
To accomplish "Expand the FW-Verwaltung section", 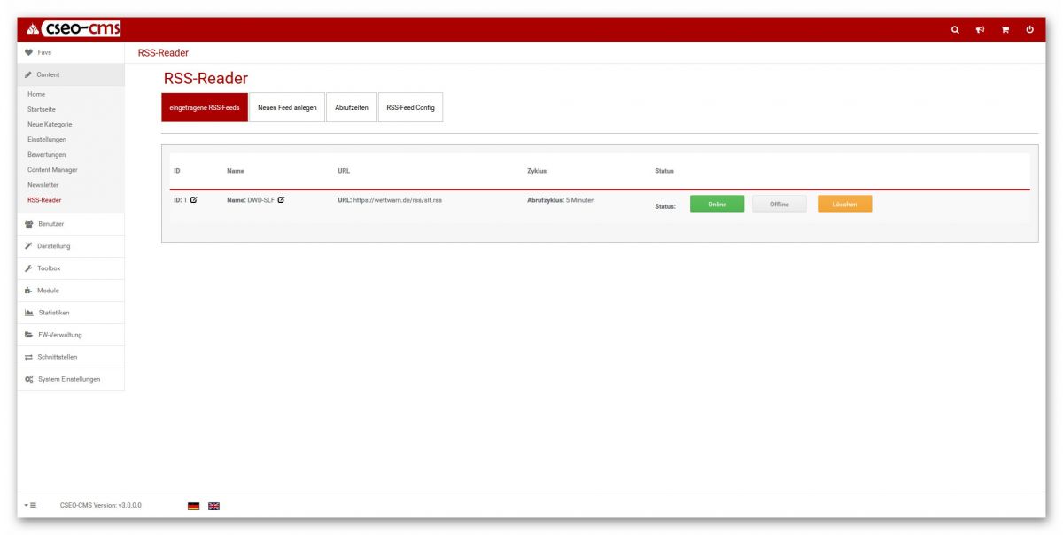I will pos(71,335).
